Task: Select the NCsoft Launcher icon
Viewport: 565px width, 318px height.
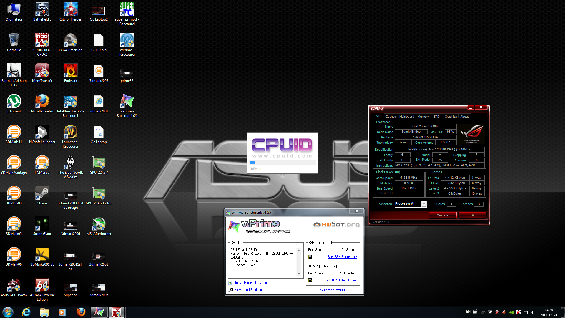Action: click(x=42, y=135)
